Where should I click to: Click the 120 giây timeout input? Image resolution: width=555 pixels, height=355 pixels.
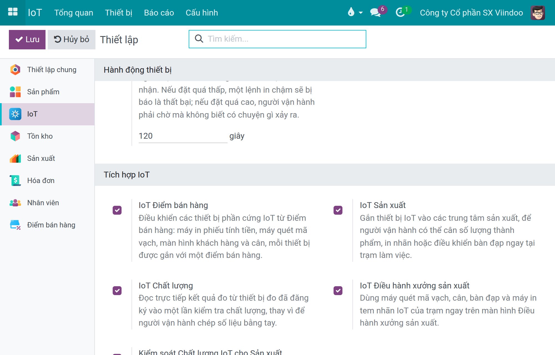pos(183,136)
